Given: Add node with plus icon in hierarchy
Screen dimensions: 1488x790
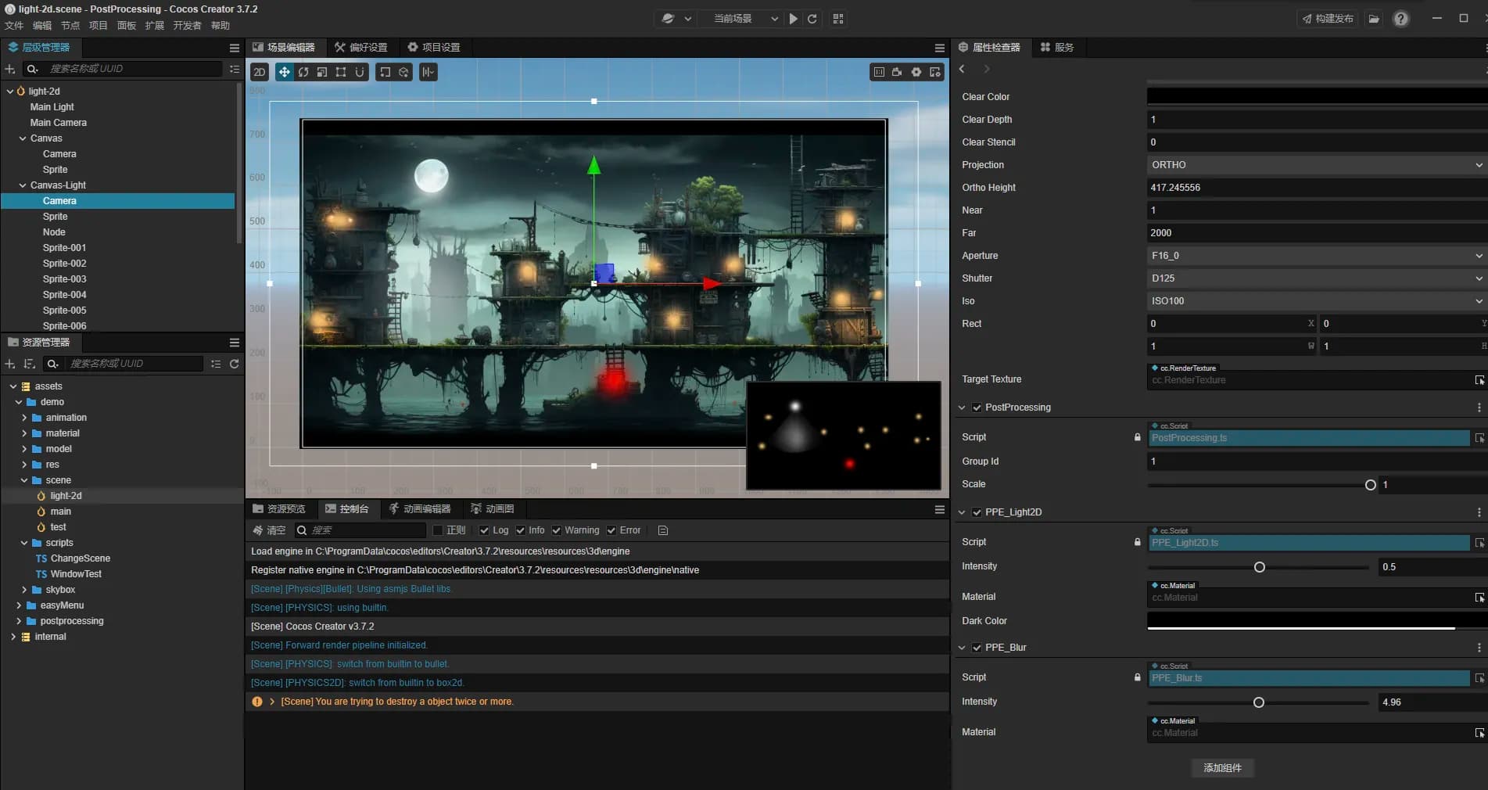Looking at the screenshot, I should (x=10, y=69).
